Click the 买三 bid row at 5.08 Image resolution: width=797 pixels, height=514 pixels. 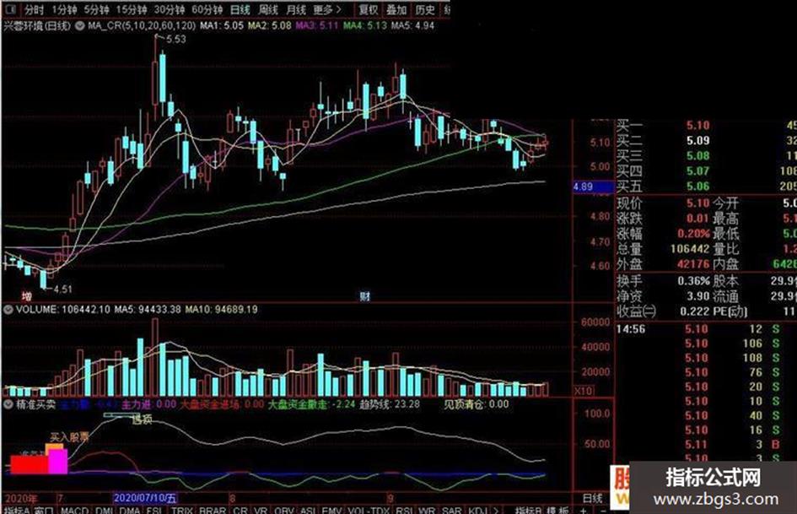tap(706, 156)
